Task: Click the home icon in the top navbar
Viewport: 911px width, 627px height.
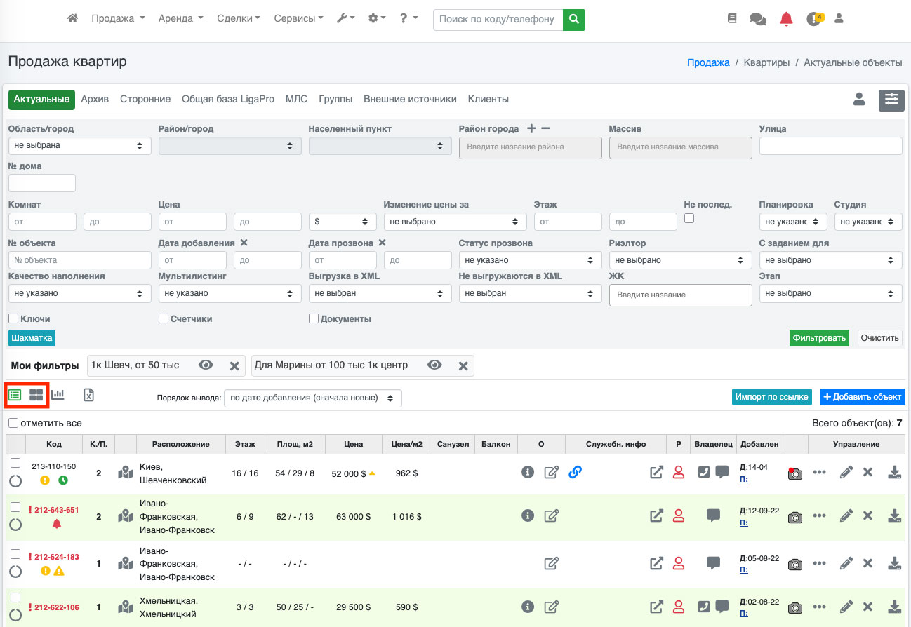Action: click(x=72, y=19)
